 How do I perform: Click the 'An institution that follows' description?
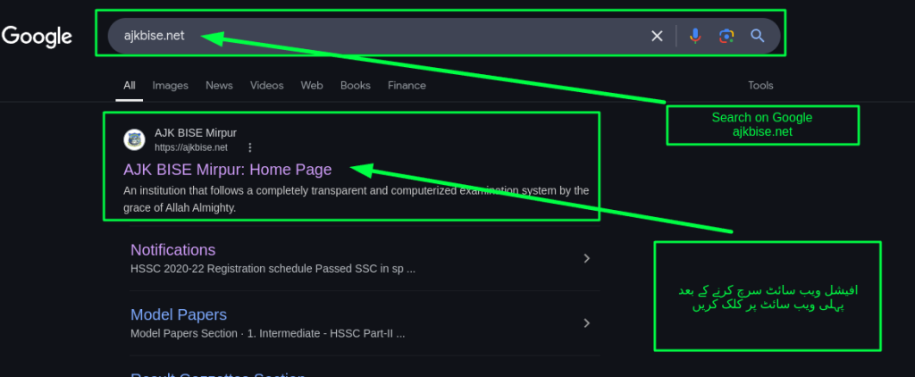[356, 199]
